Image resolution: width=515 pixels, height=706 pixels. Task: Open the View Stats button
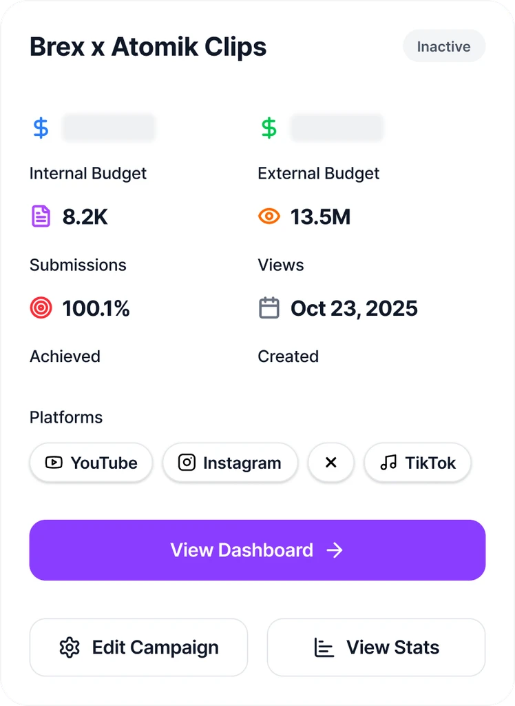click(376, 647)
